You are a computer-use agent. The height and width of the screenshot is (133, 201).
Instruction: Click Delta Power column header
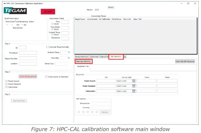[x=117, y=19]
